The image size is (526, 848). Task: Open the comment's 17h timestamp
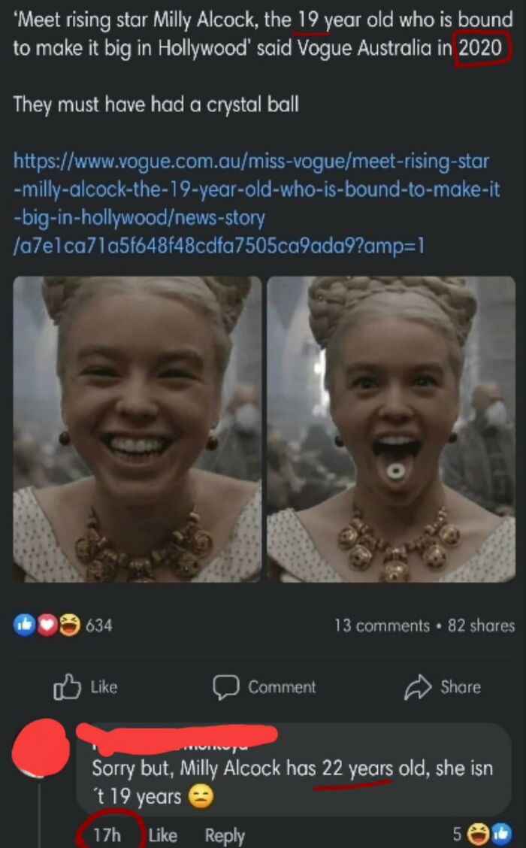point(107,835)
